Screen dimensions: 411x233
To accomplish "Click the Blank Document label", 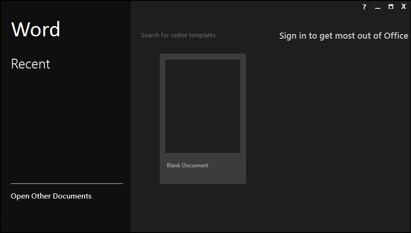I will pos(187,165).
